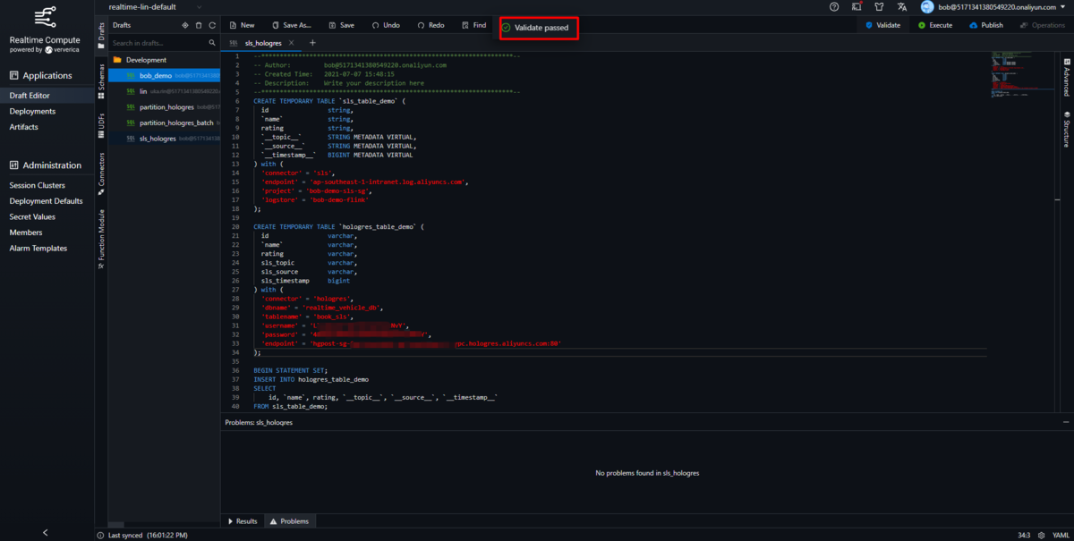Switch to the Problems tab
Screen dimensions: 1074x541
click(289, 521)
